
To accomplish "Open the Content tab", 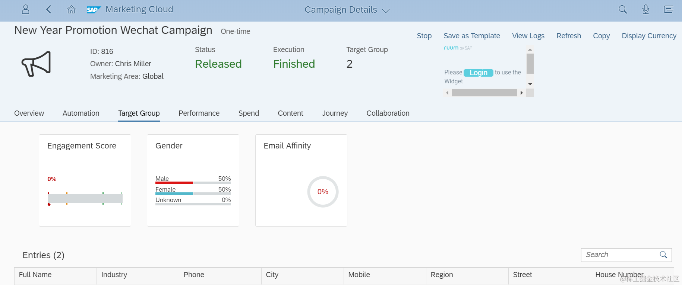I will click(290, 113).
